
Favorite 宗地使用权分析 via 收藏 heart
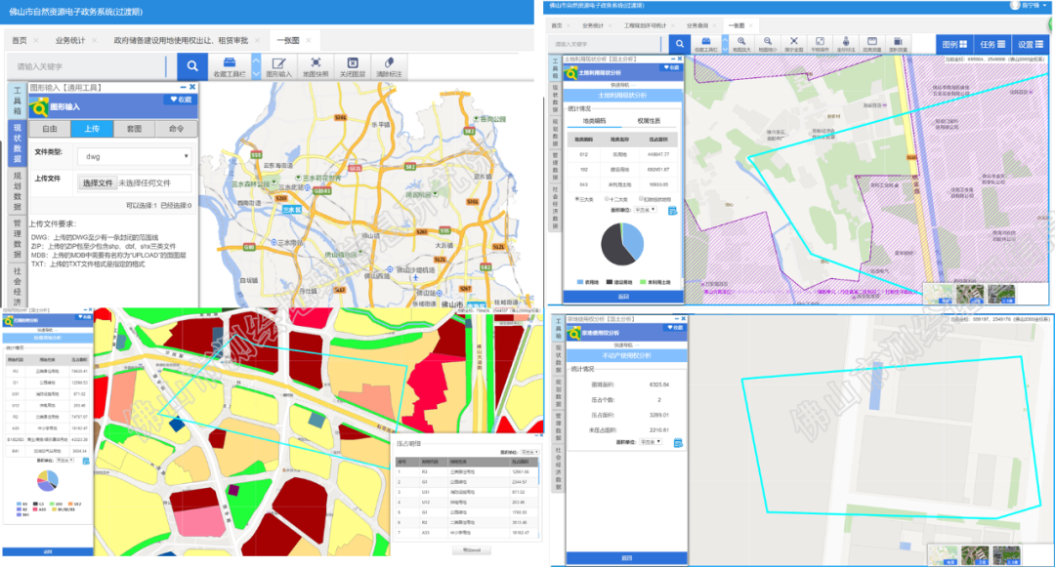(x=674, y=327)
